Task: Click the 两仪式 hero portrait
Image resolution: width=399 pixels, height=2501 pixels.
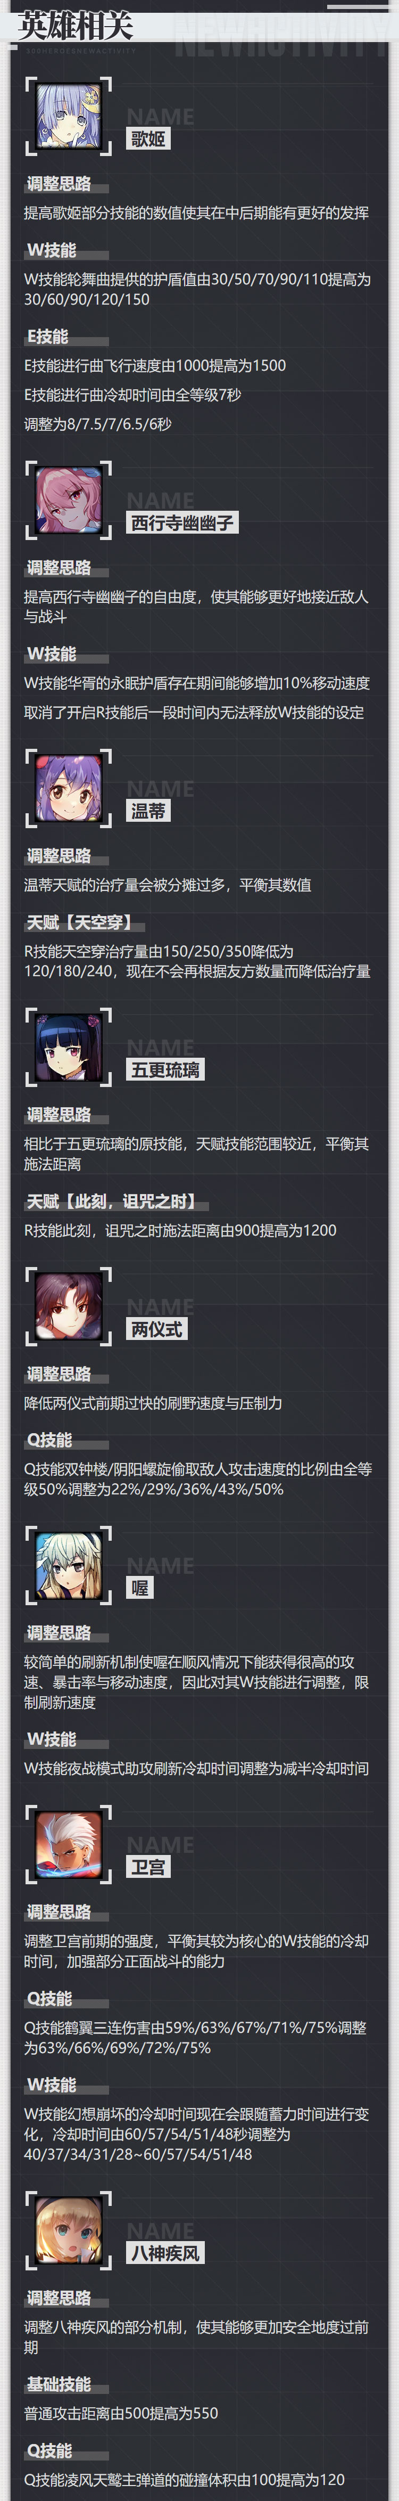Action: point(69,1307)
